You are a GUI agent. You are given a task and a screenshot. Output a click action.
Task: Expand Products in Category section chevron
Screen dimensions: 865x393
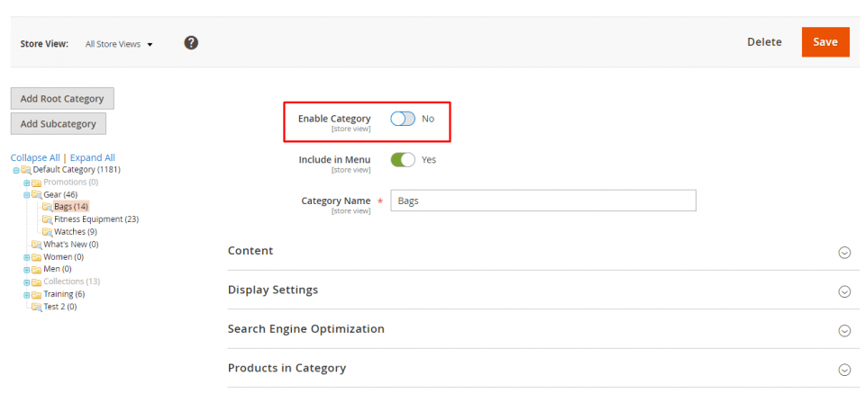[x=844, y=370]
